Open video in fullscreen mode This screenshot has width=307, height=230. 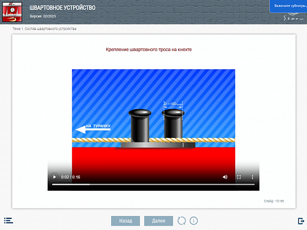click(x=239, y=177)
